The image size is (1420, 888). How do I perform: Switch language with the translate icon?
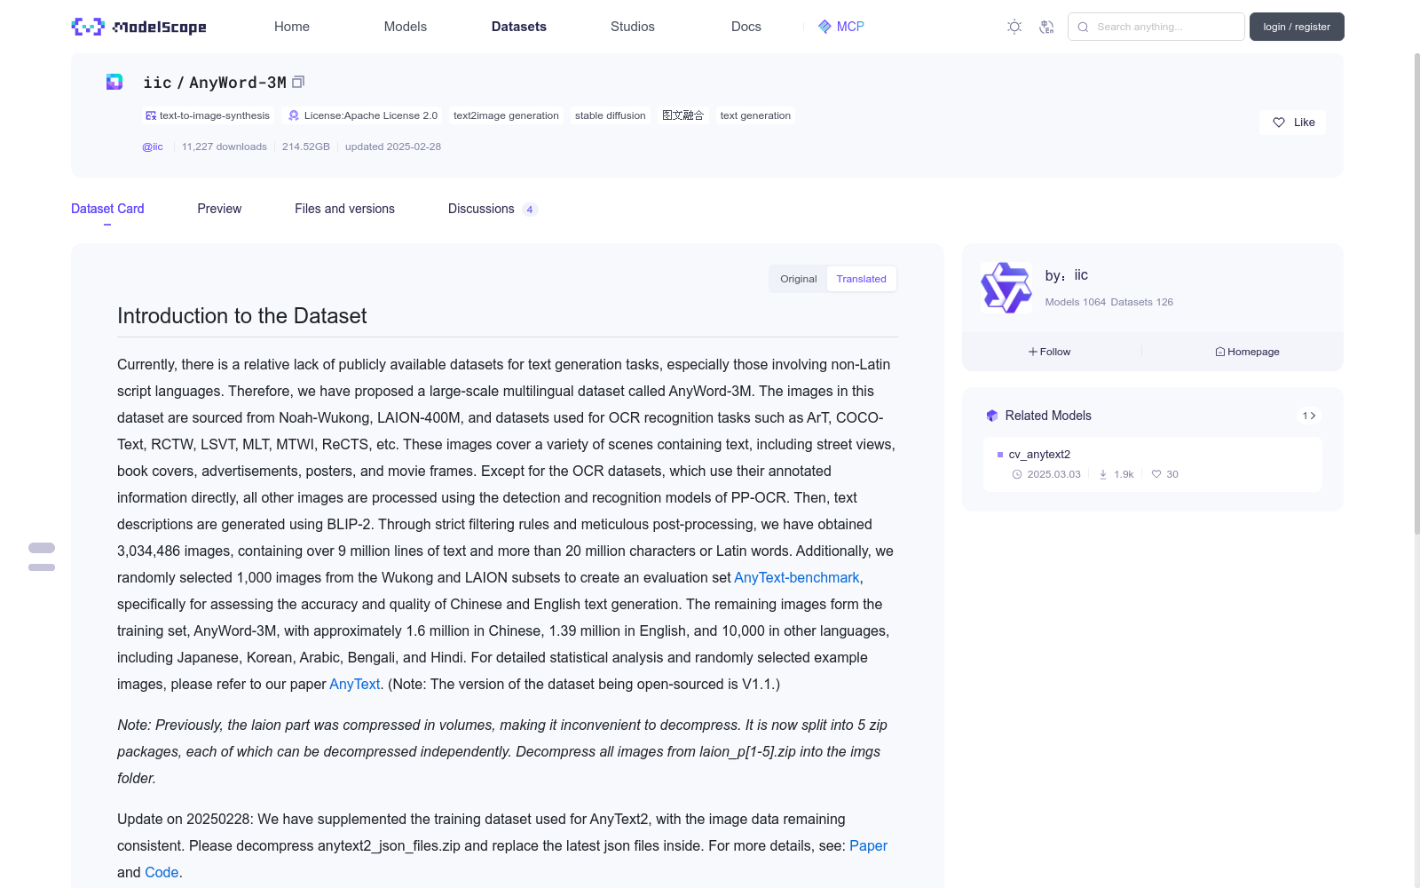[1046, 27]
